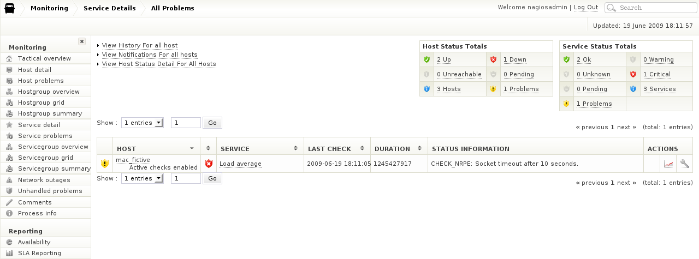Click the wrench configure icon in Actions
The width and height of the screenshot is (699, 259).
click(x=684, y=164)
